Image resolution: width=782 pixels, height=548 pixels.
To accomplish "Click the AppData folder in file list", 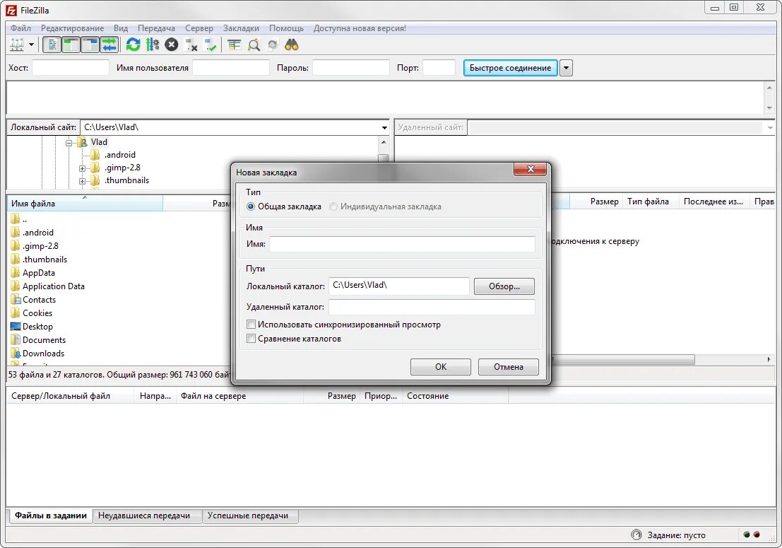I will [33, 272].
